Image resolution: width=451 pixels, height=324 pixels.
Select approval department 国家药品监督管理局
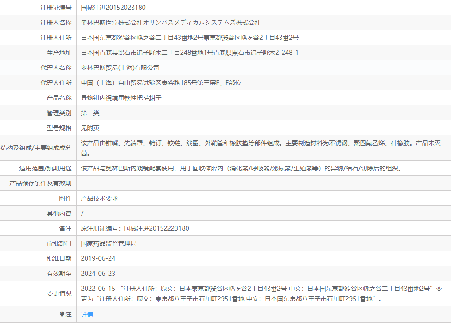[x=109, y=243]
